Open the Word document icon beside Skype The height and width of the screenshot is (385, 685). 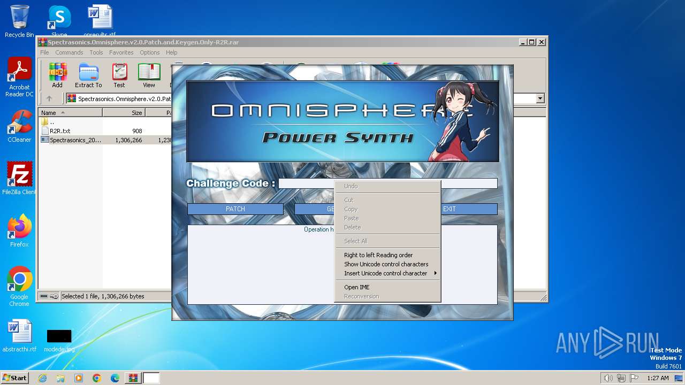pos(100,20)
